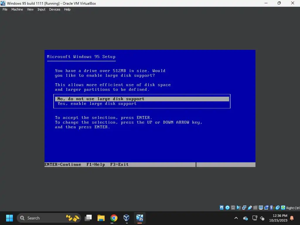Open the Machine menu
The image size is (300, 225).
pos(17,9)
